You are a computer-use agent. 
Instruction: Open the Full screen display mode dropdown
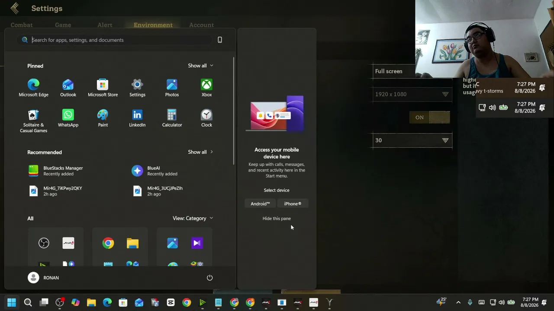tap(412, 71)
